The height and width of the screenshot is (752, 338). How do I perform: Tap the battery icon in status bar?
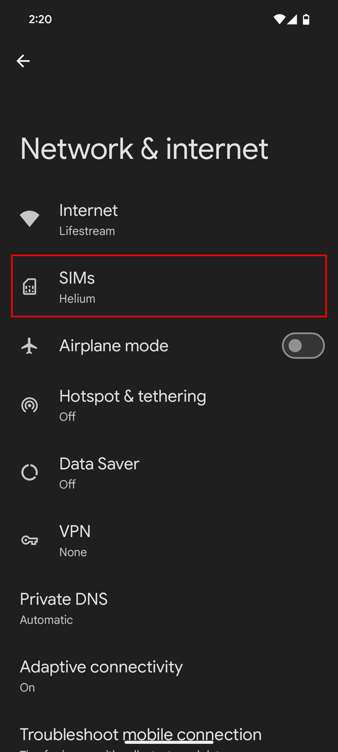pyautogui.click(x=306, y=19)
